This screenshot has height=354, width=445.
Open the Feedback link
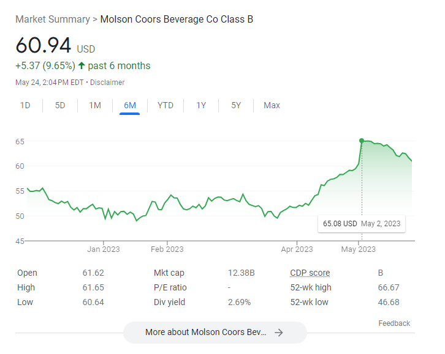click(x=394, y=323)
